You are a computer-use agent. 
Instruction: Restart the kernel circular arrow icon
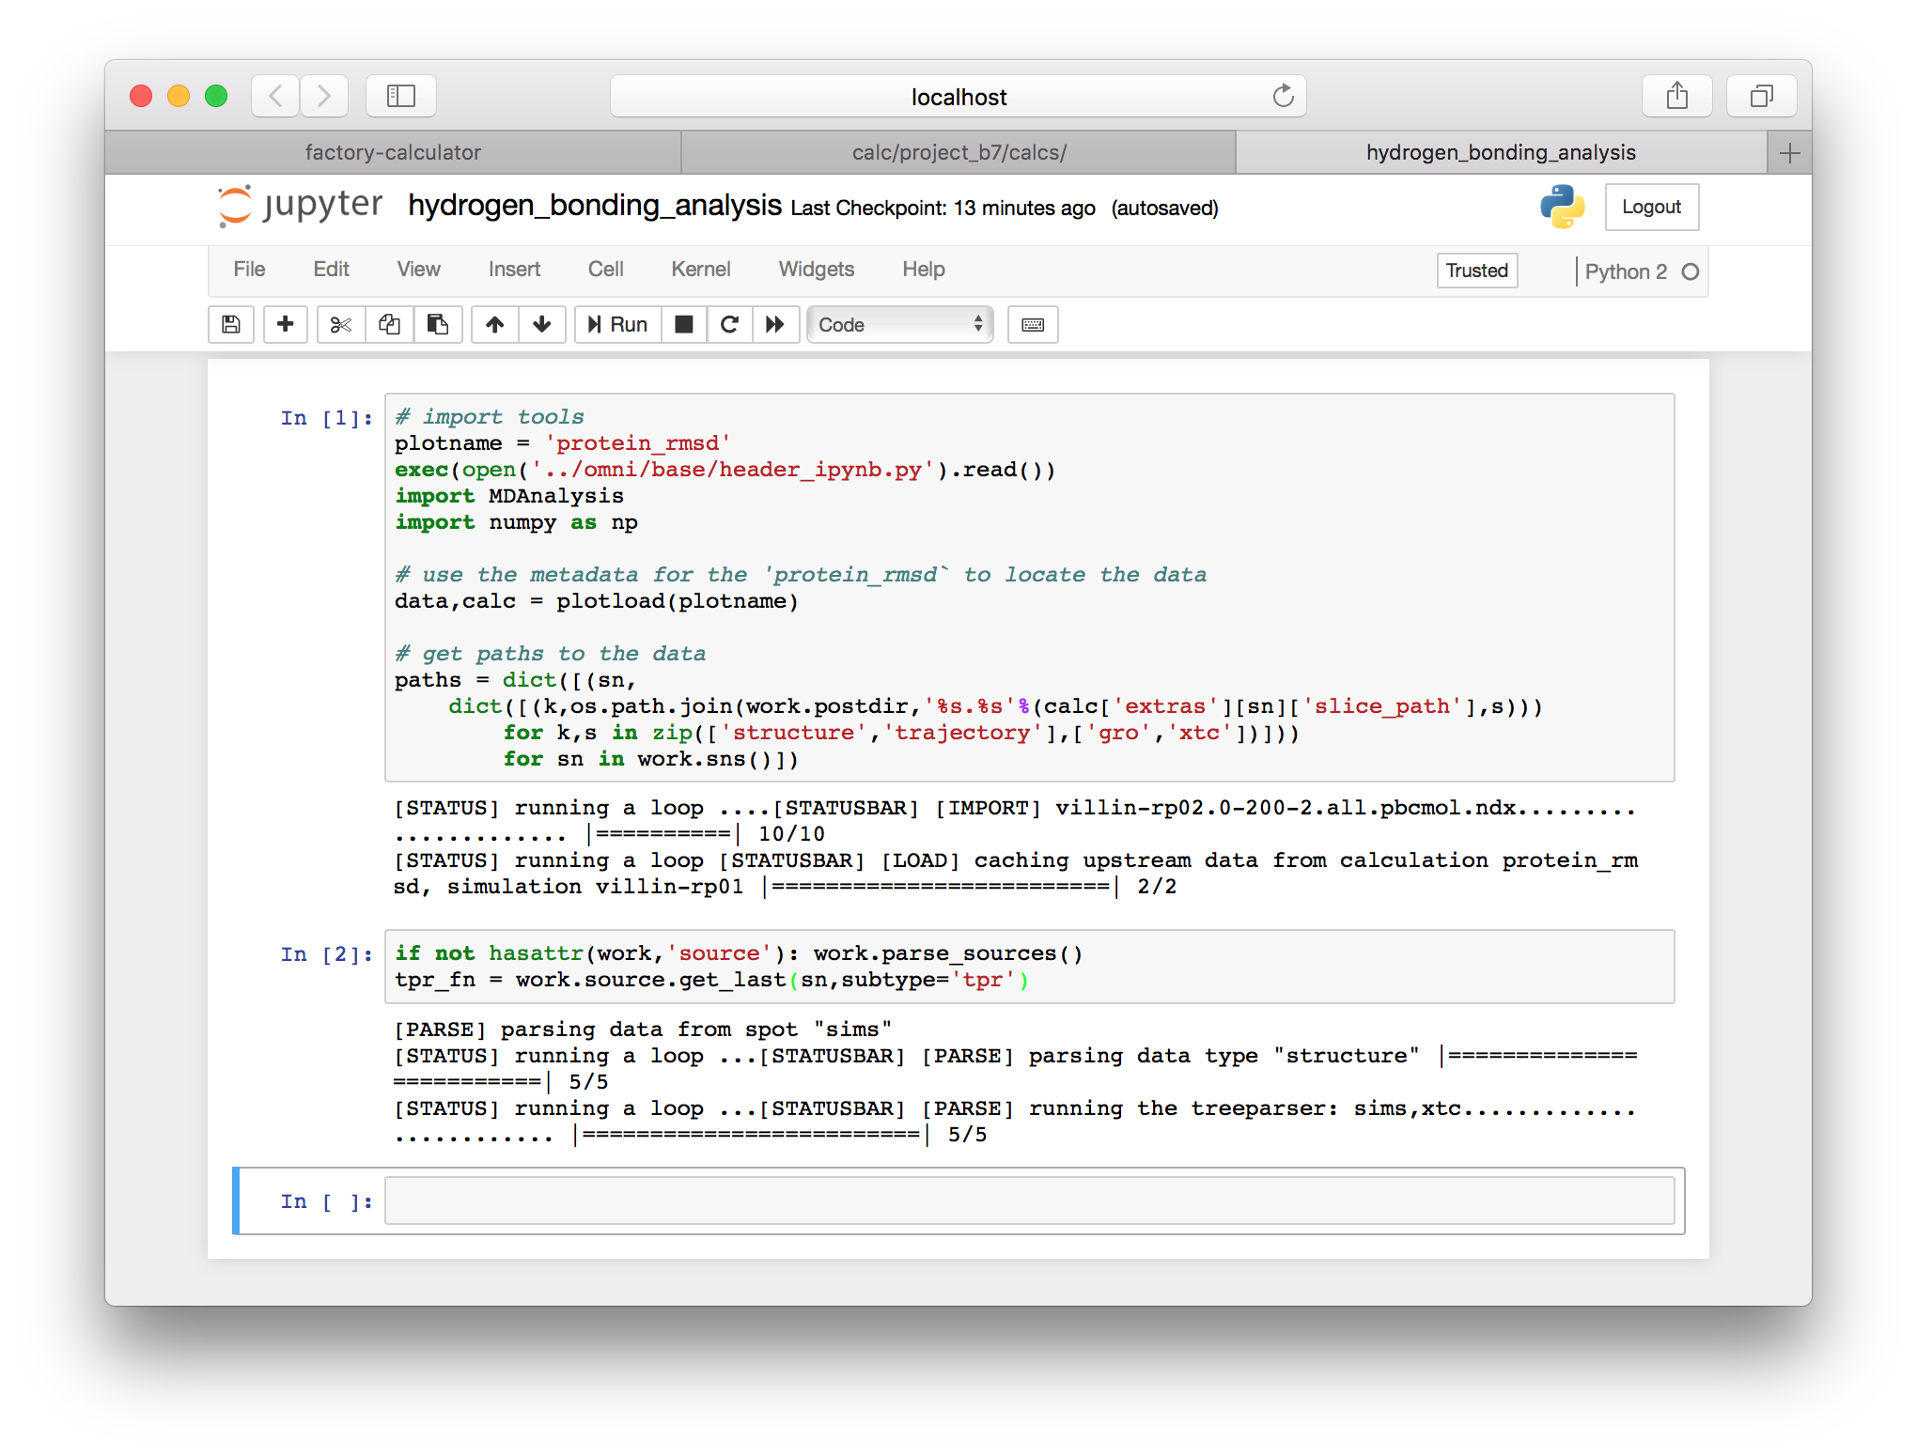(729, 324)
